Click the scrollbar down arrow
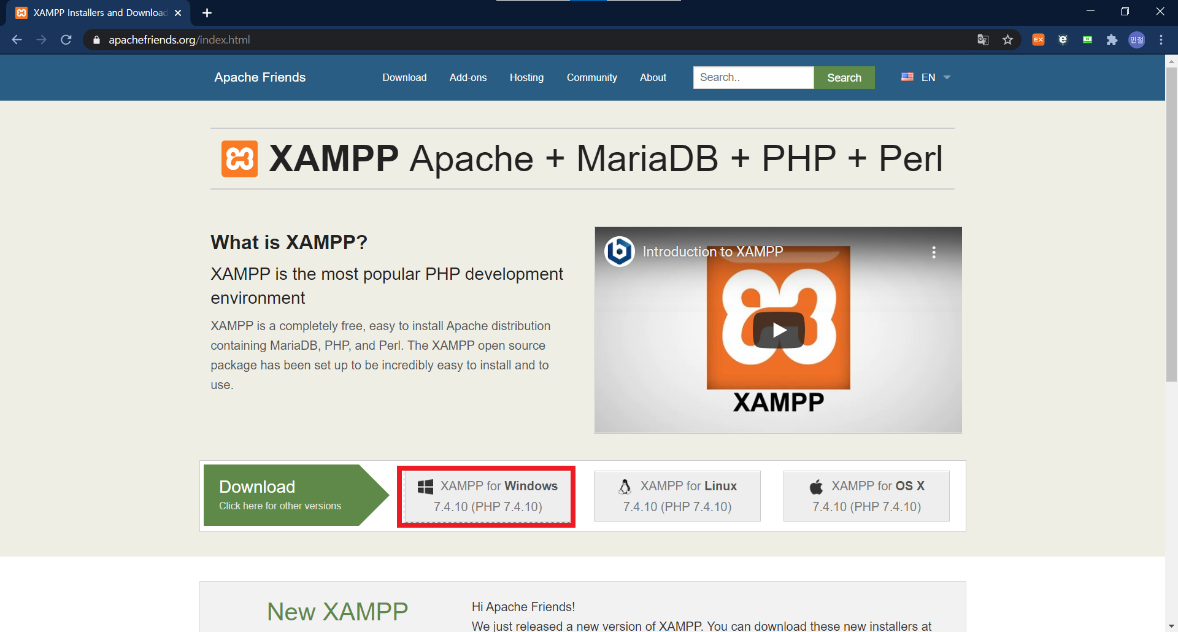Image resolution: width=1178 pixels, height=632 pixels. click(1171, 626)
